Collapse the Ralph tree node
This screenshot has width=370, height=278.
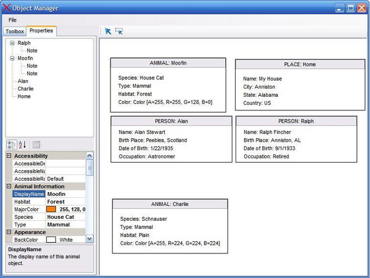point(12,43)
